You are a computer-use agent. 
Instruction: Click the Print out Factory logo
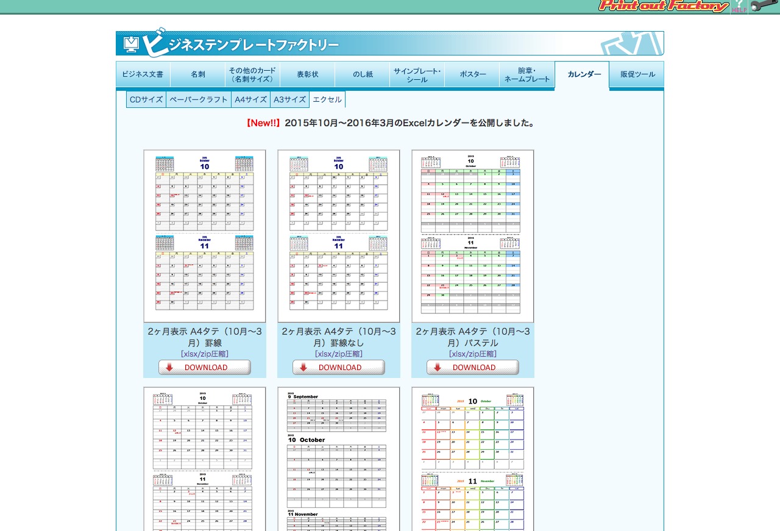coord(664,6)
